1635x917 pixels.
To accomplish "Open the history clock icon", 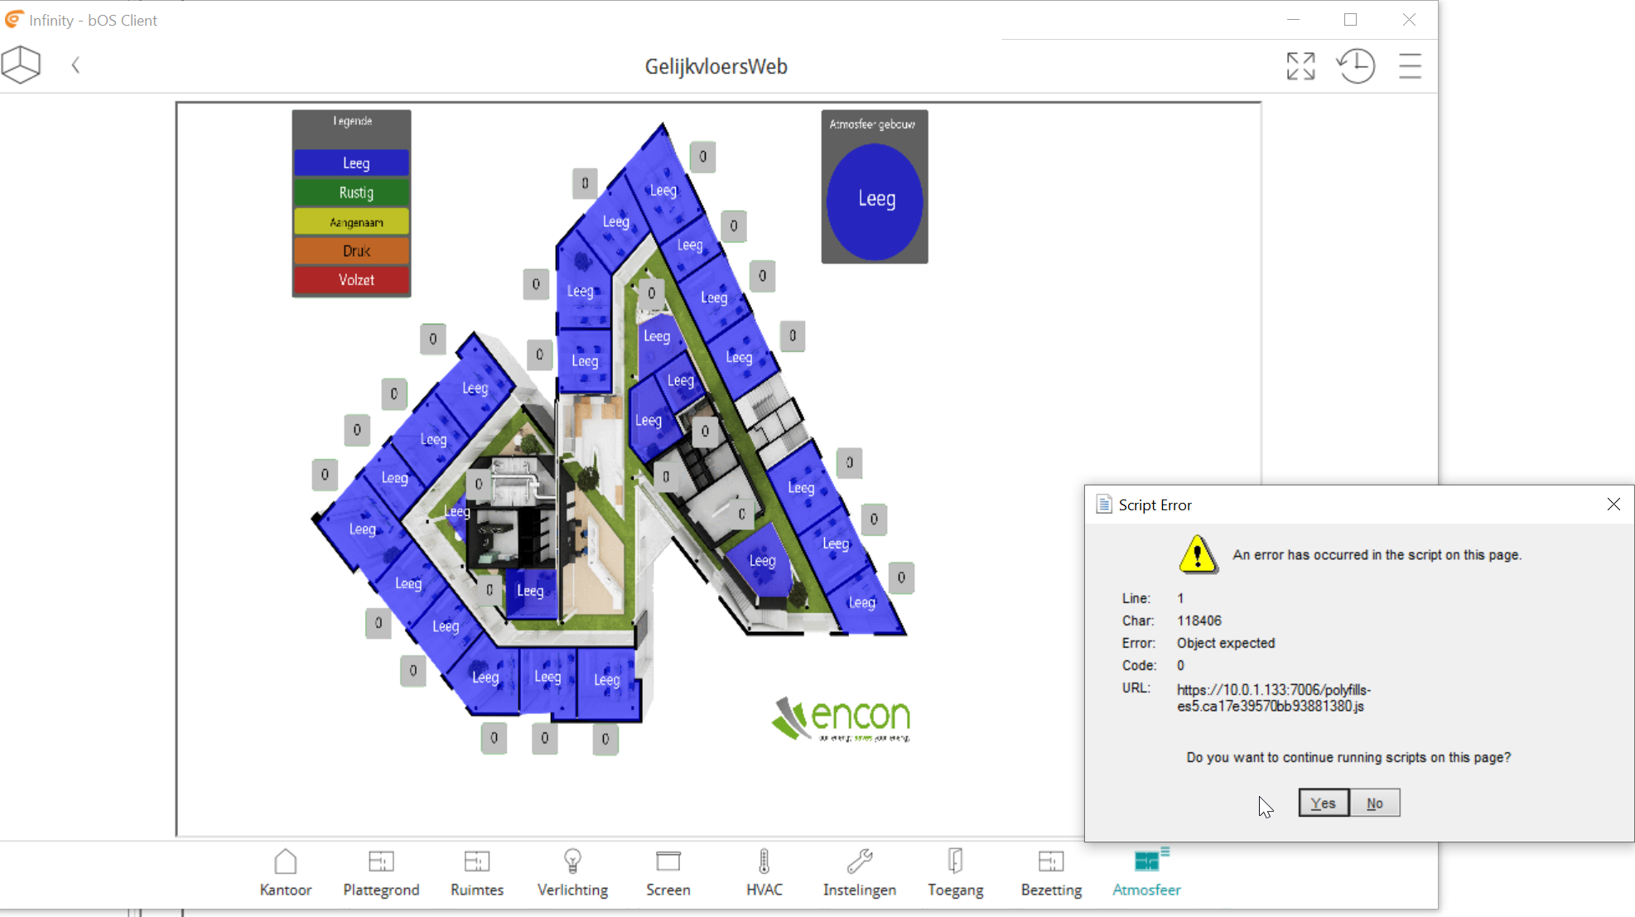I will (1356, 66).
